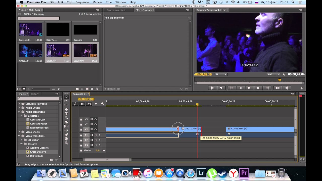322x181 pixels.
Task: Click the timeline horizontal zoom scrollbar
Action: (107, 160)
